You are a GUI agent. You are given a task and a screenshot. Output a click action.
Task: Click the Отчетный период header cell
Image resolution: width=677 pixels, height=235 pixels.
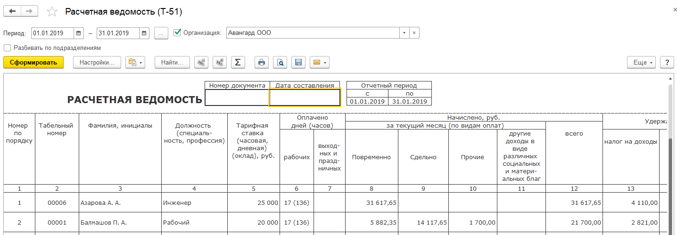(x=389, y=85)
